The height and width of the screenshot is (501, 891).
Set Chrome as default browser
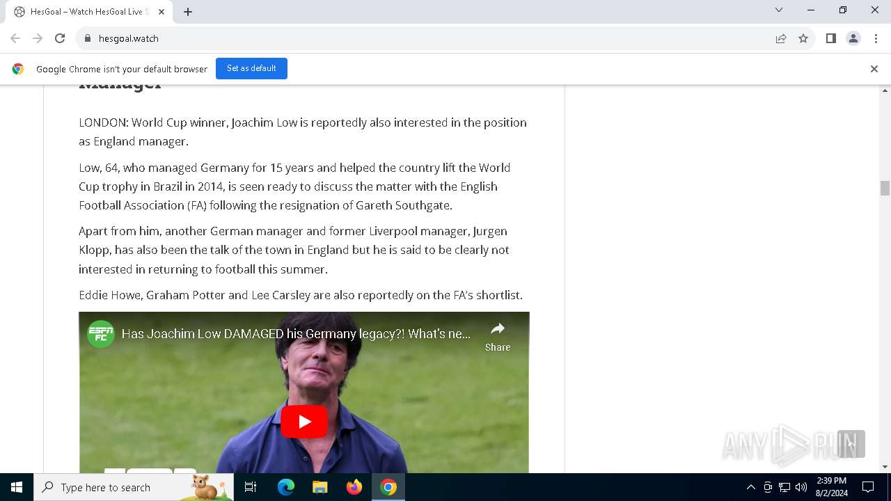click(251, 68)
